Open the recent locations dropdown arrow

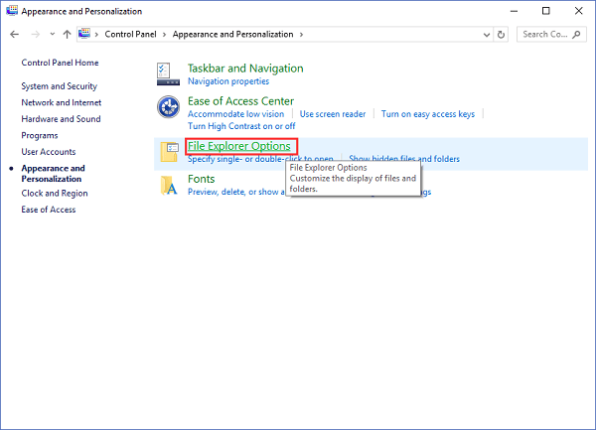click(52, 34)
